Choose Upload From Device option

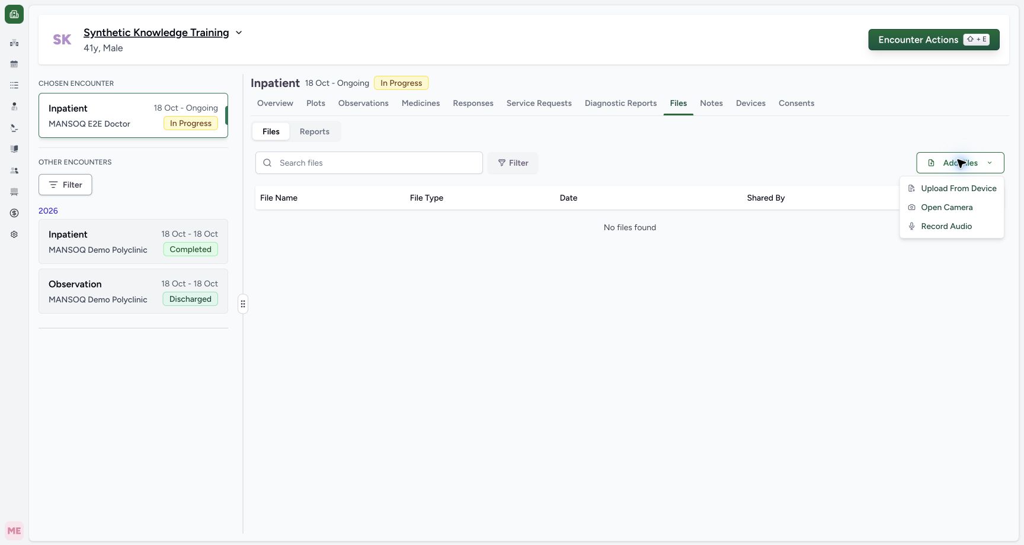coord(952,188)
